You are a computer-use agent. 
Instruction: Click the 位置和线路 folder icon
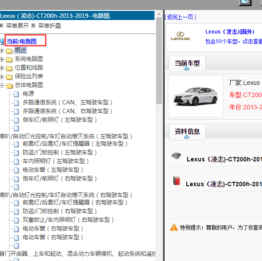pos(9,68)
